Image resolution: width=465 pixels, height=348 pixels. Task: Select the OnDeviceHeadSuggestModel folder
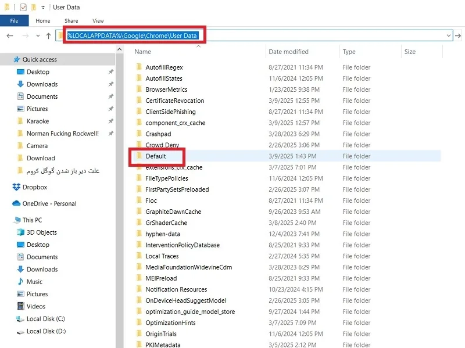185,301
